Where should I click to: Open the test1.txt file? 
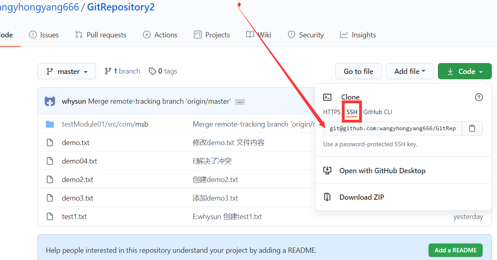click(74, 217)
